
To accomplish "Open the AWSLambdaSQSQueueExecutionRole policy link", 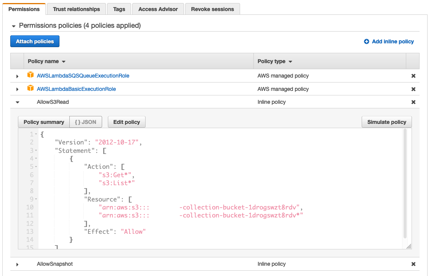I will (x=83, y=76).
